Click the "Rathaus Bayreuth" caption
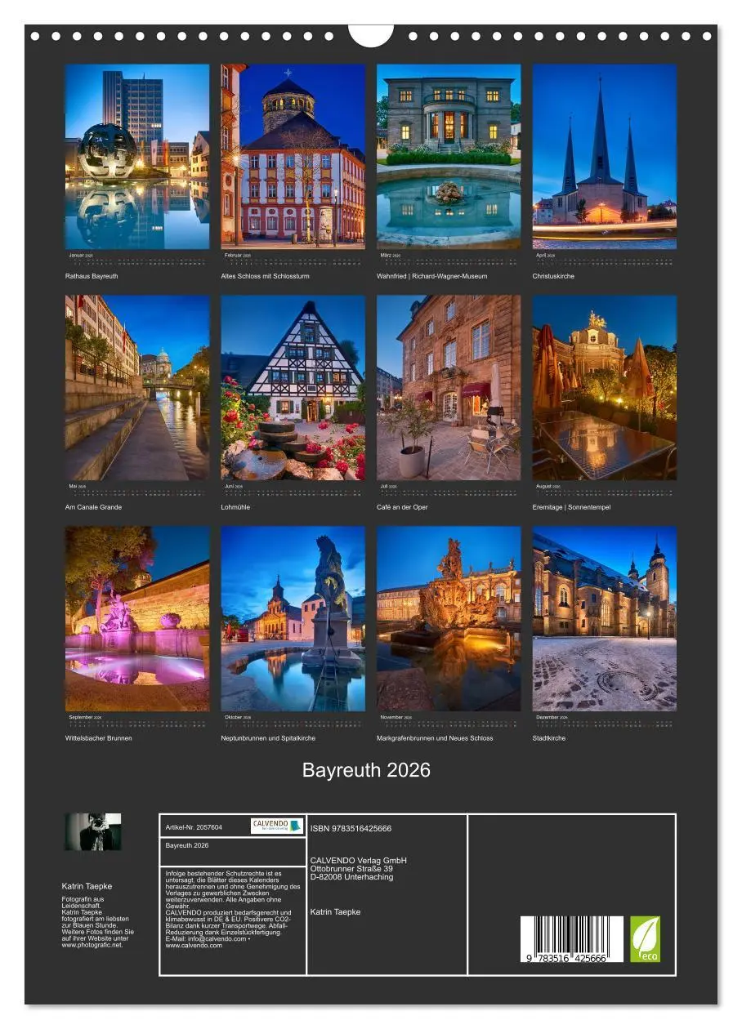 tap(92, 276)
